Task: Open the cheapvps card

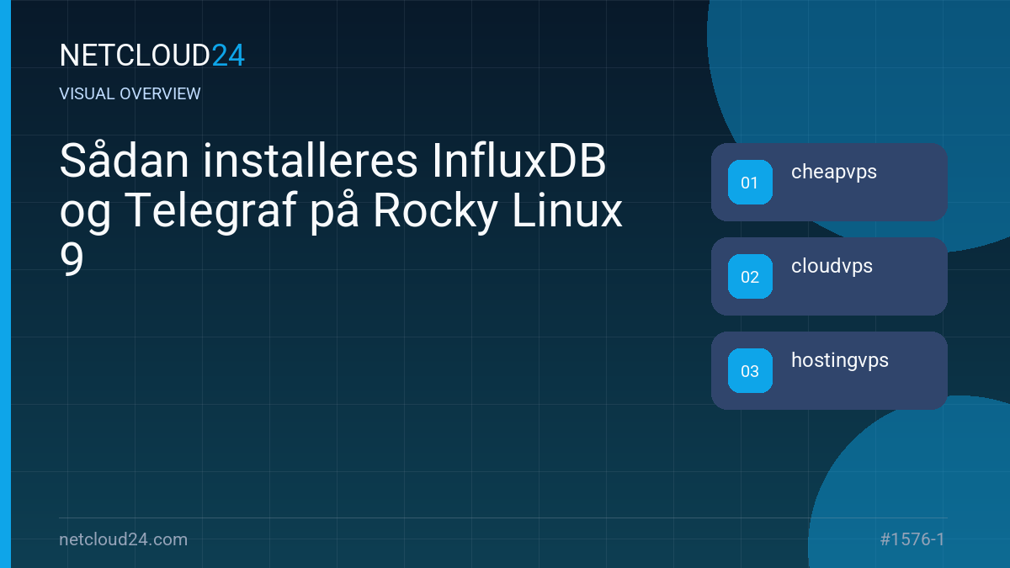Action: pos(829,182)
